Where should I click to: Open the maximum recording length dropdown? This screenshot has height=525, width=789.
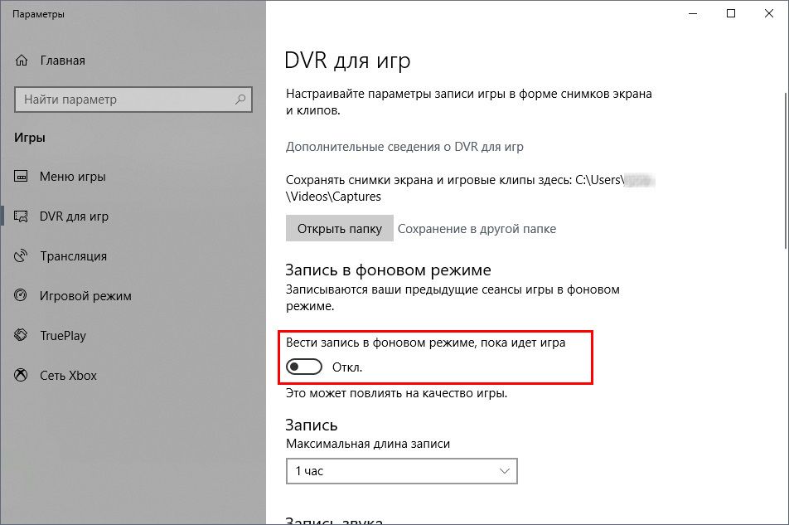401,471
